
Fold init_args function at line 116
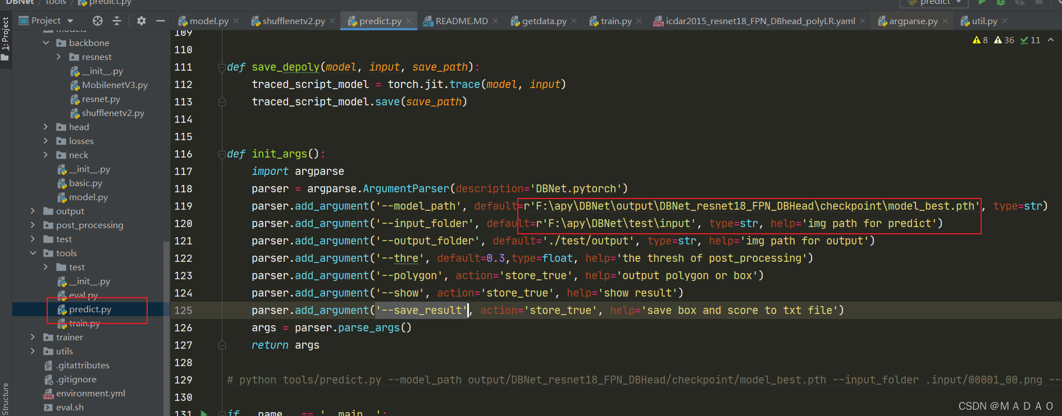point(222,154)
